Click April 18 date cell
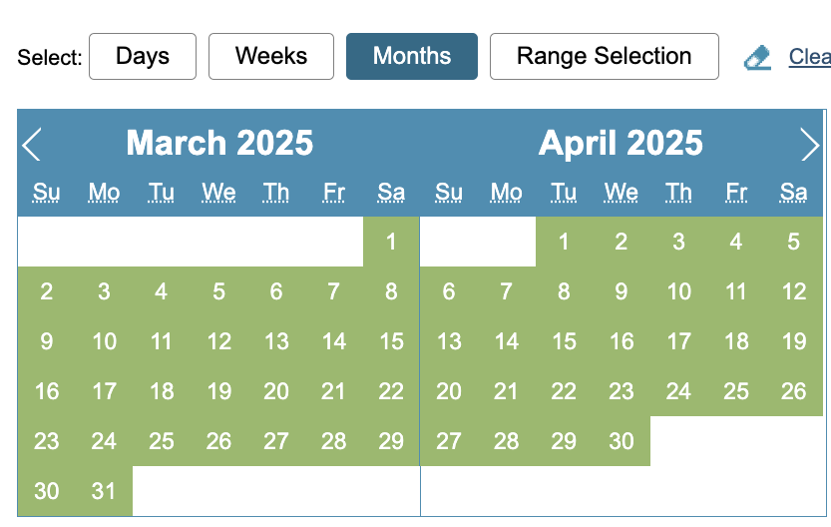The image size is (831, 527). (736, 341)
